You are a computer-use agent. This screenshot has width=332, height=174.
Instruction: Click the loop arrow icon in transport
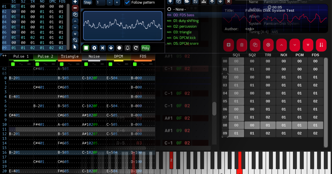pyautogui.click(x=136, y=48)
